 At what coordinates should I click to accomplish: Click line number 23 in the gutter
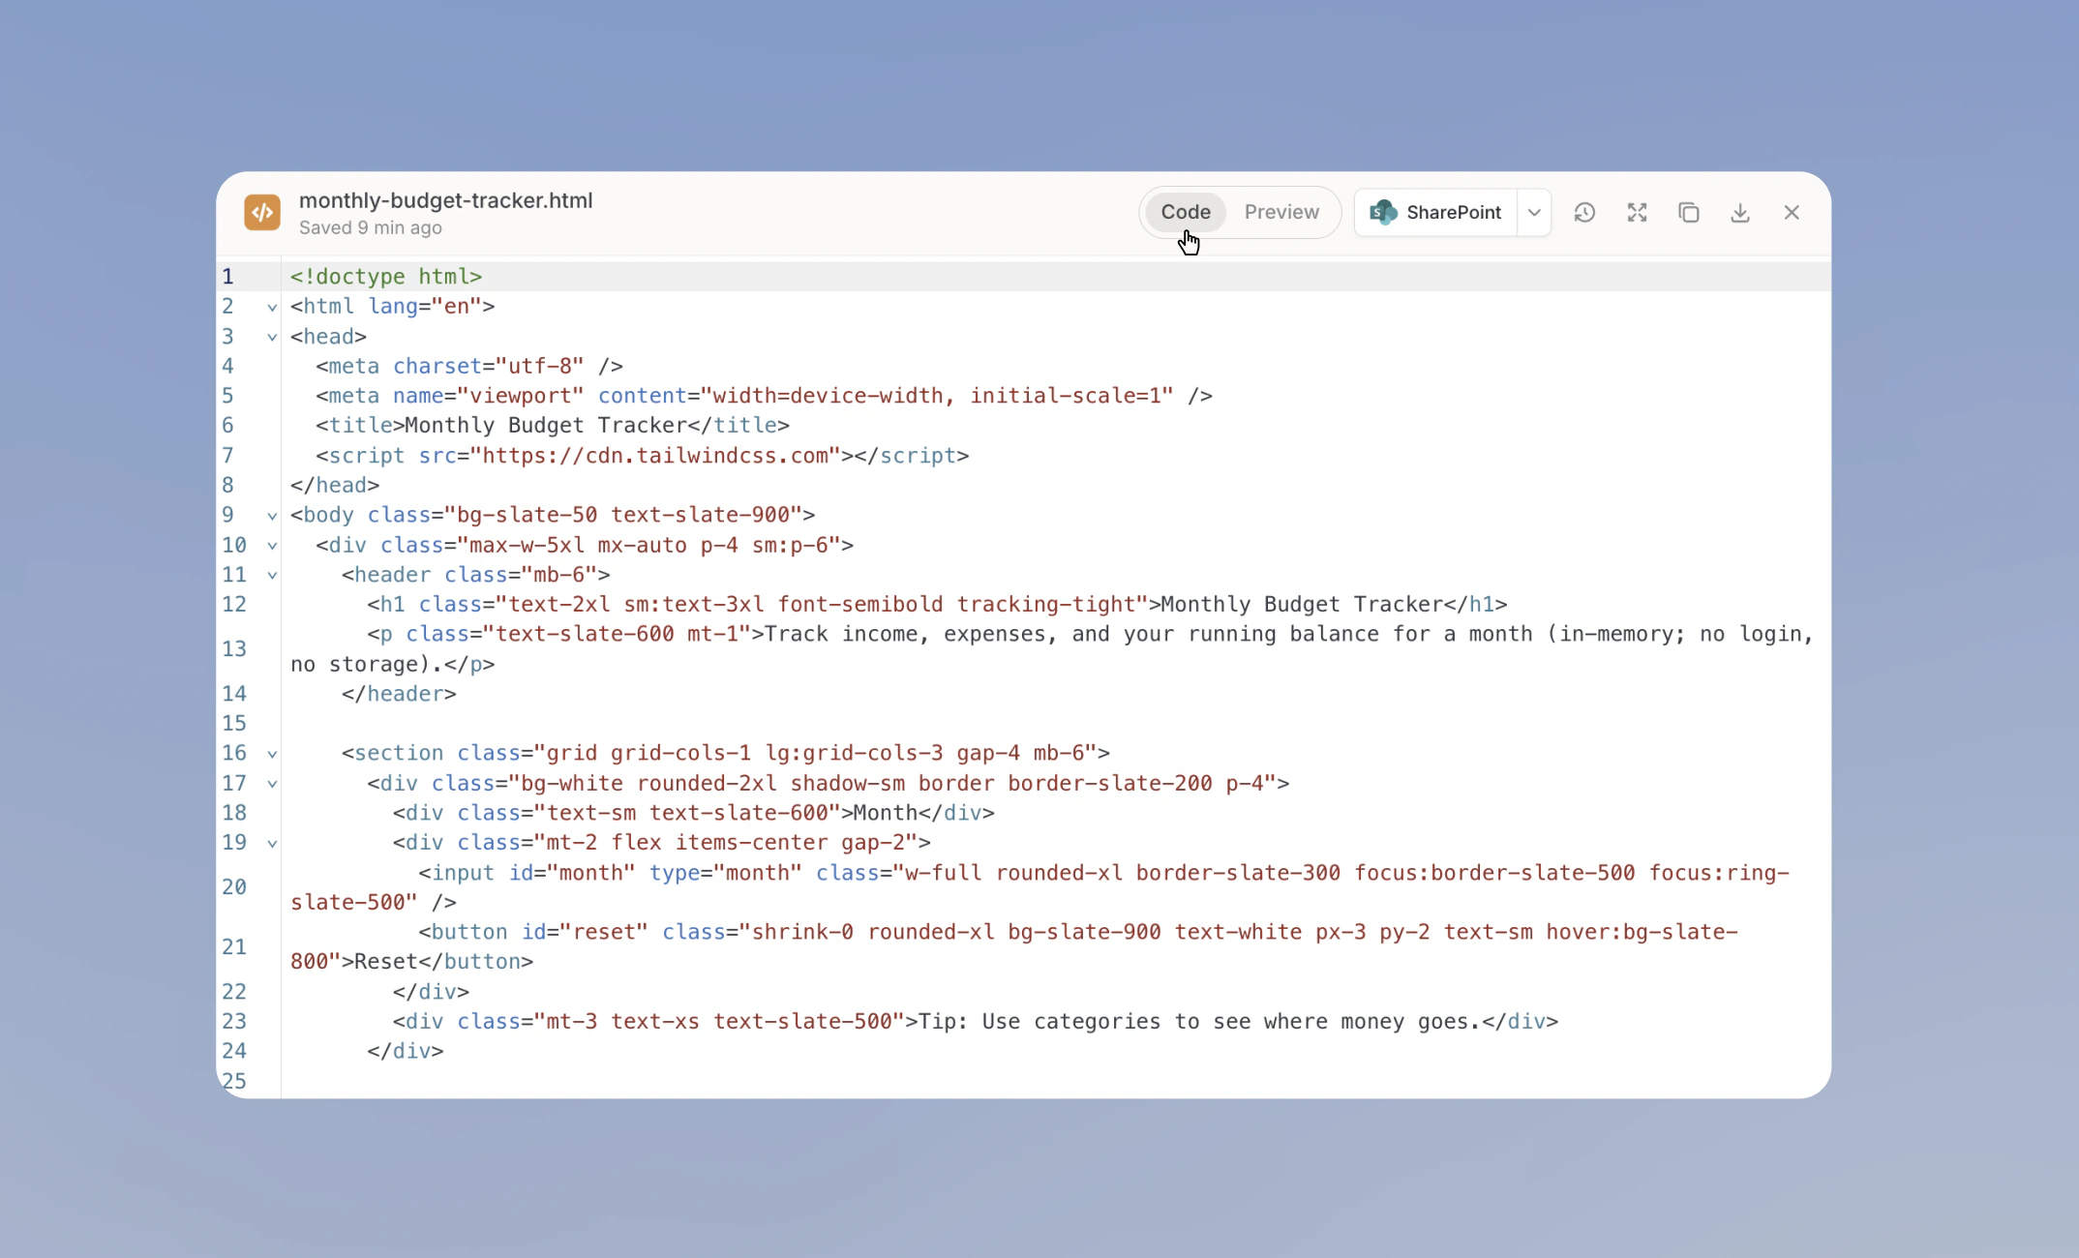[234, 1022]
